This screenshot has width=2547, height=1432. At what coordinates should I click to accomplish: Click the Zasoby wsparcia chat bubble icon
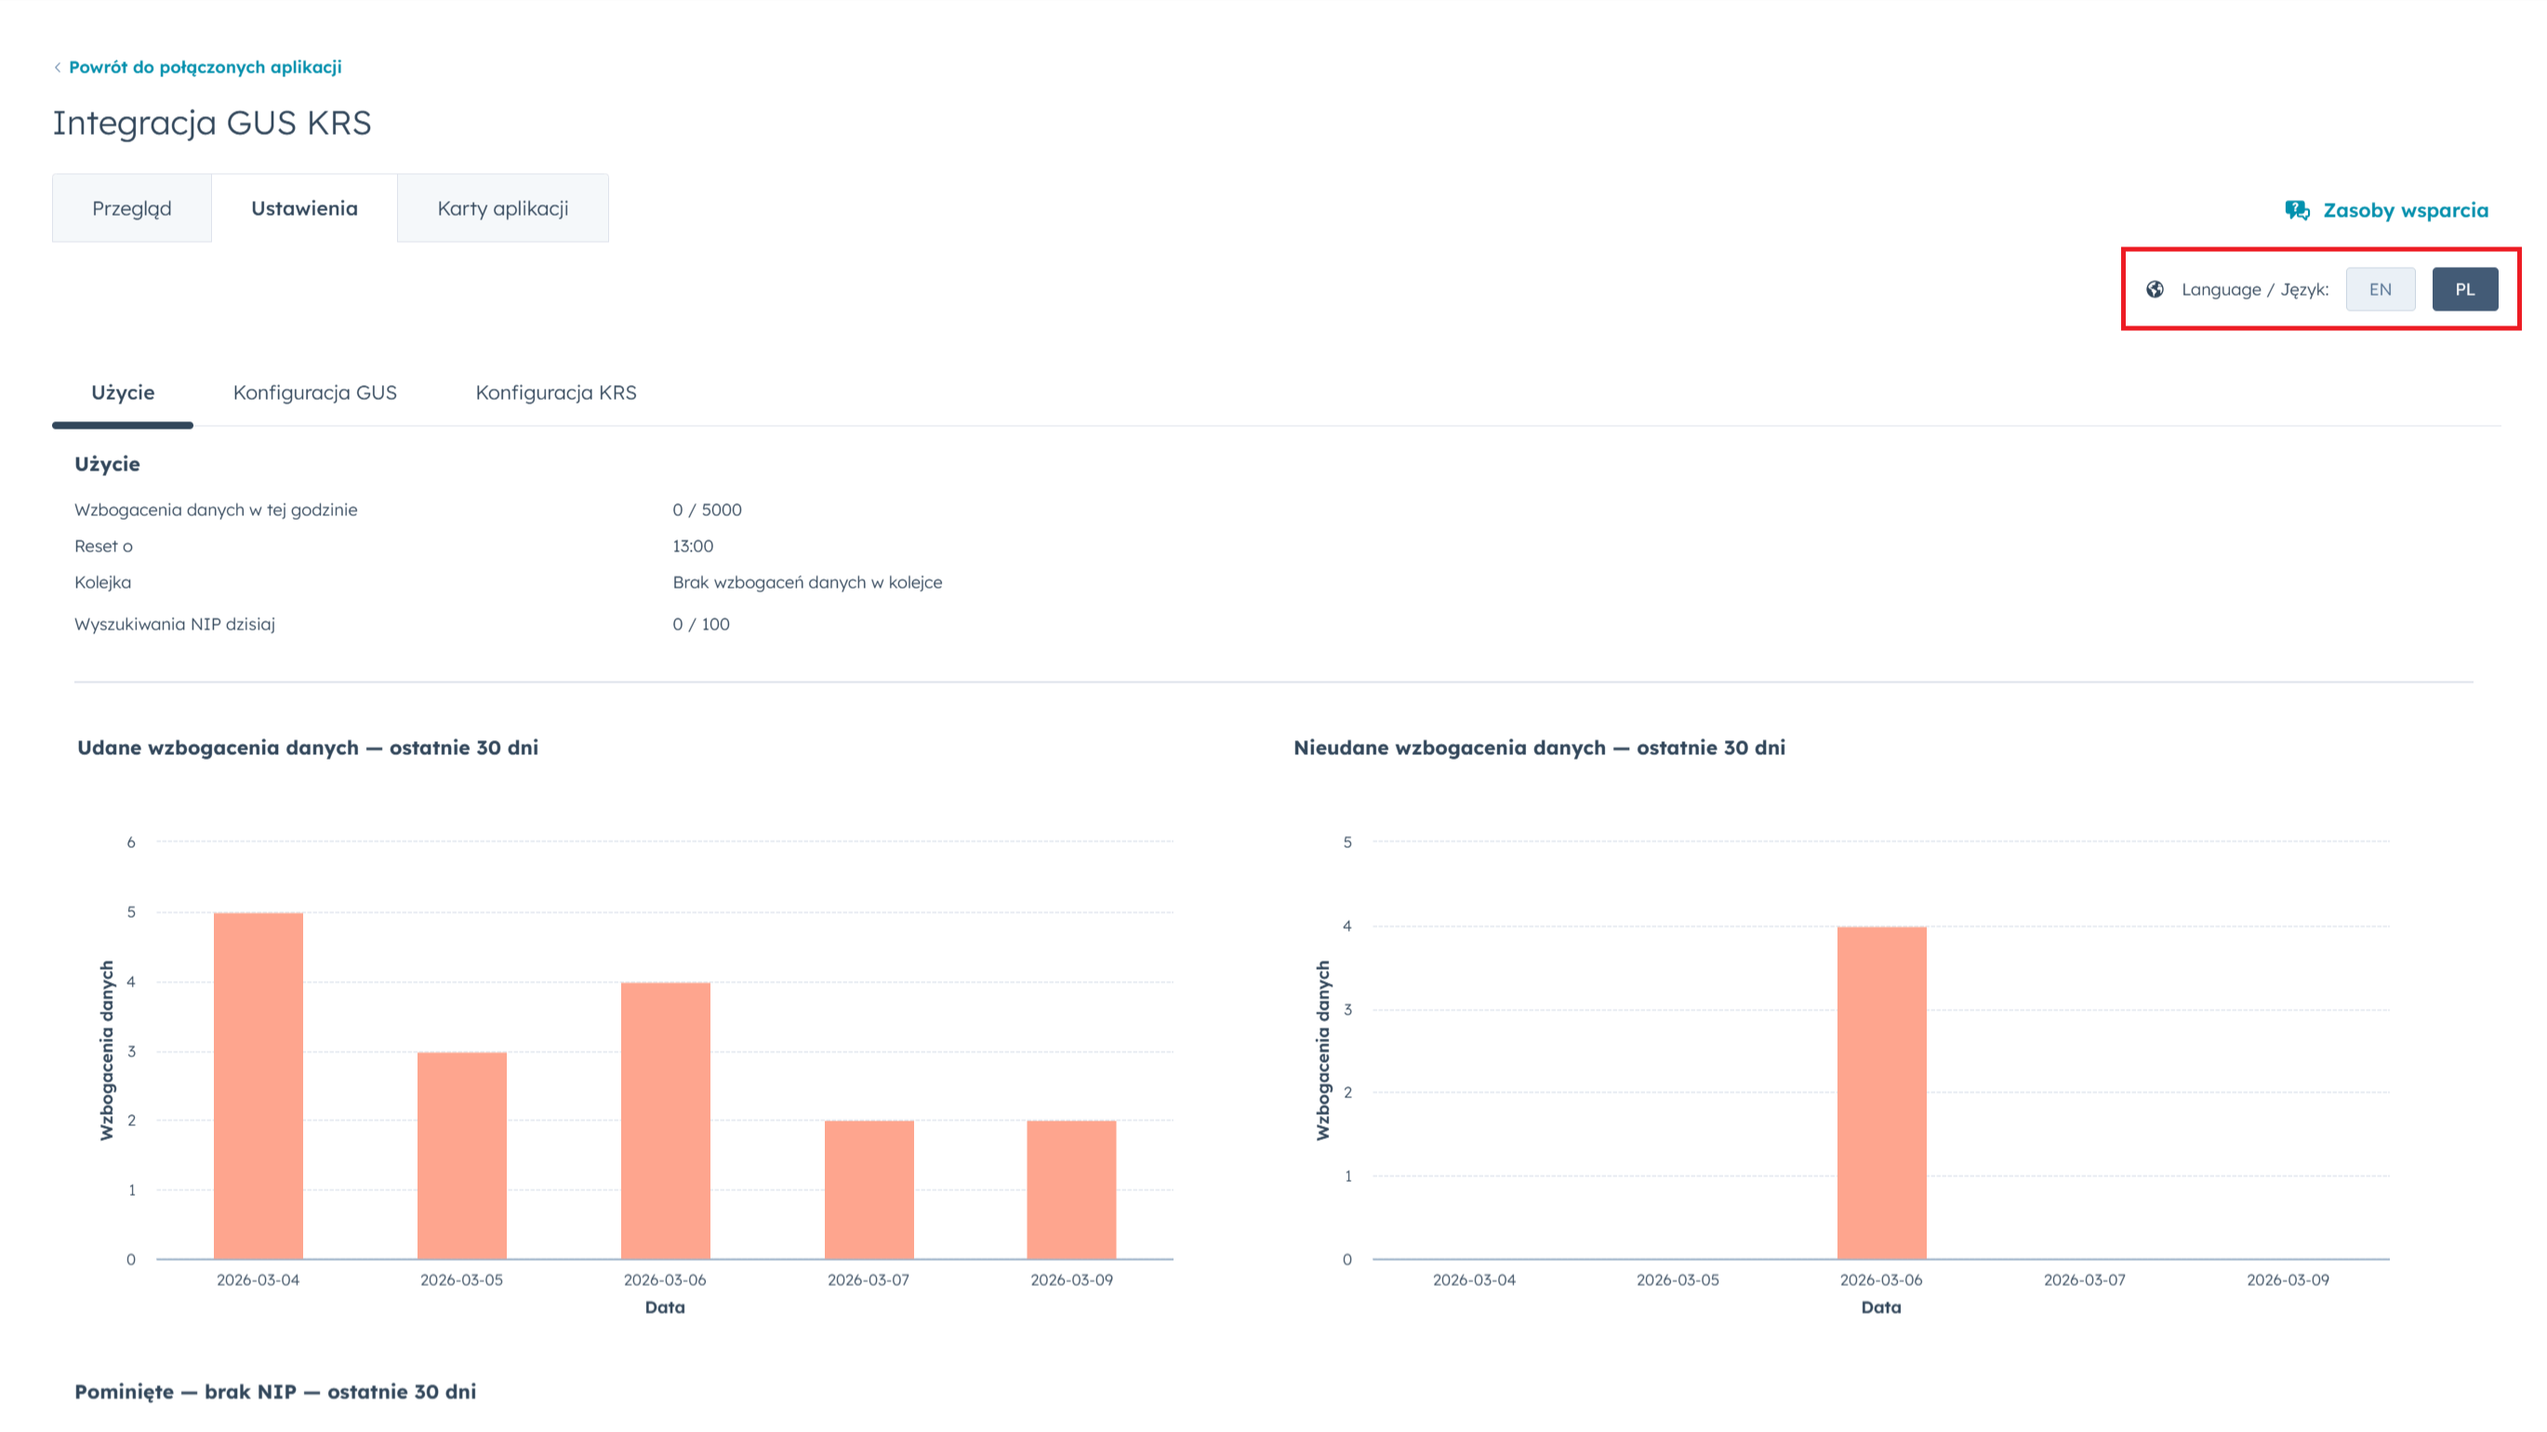[2297, 211]
